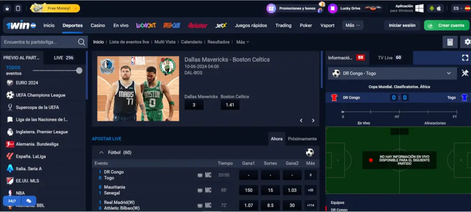Collapse the Fútbol (60) section

101,152
